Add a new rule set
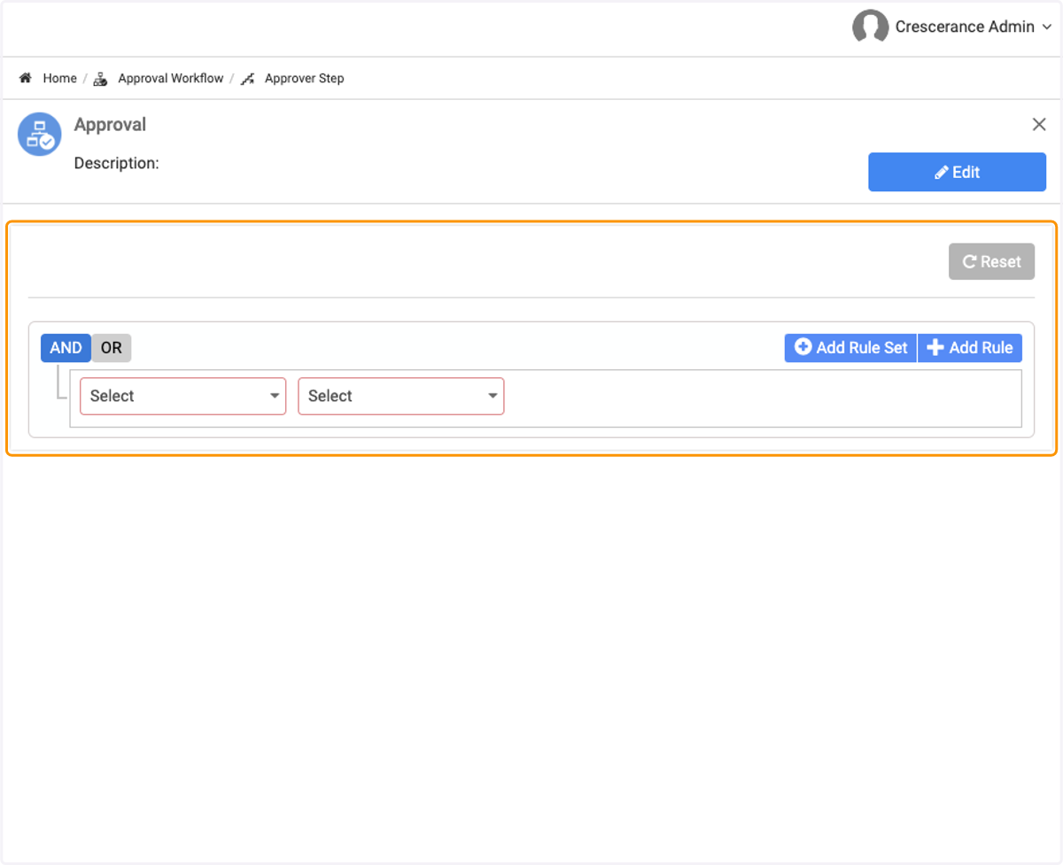Viewport: 1063px width, 865px height. coord(850,348)
